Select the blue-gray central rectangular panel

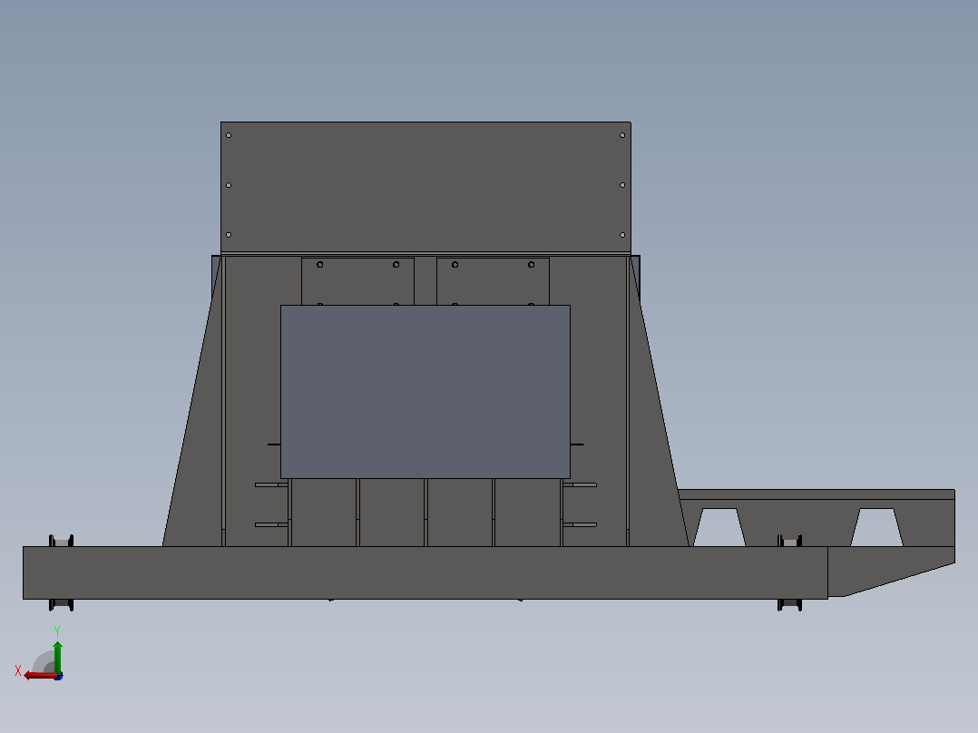point(425,392)
